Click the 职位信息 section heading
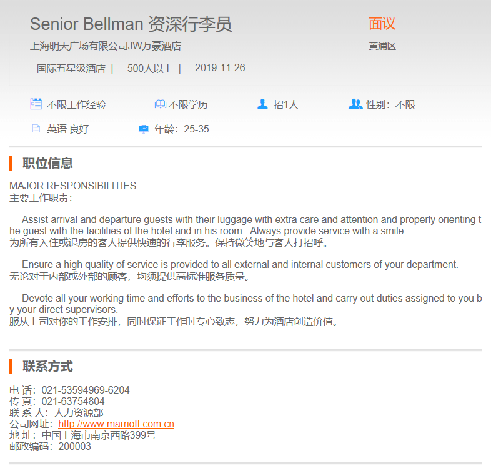 [47, 164]
